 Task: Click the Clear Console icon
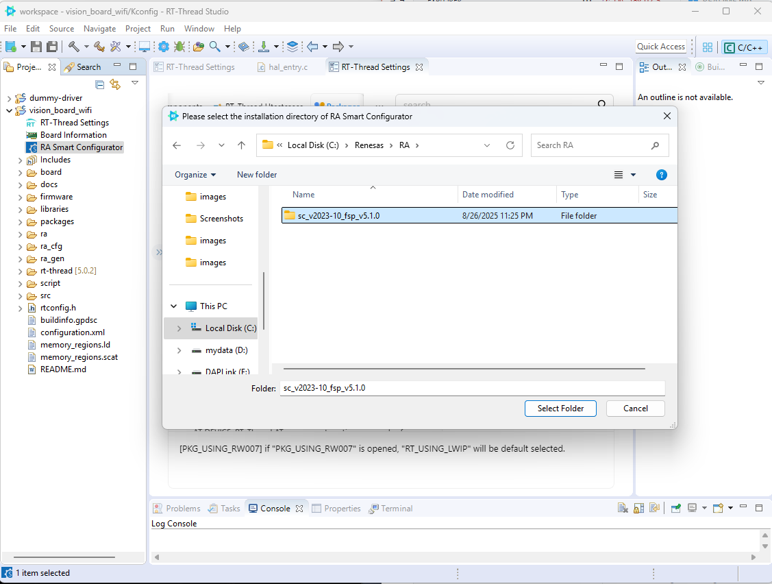tap(623, 509)
